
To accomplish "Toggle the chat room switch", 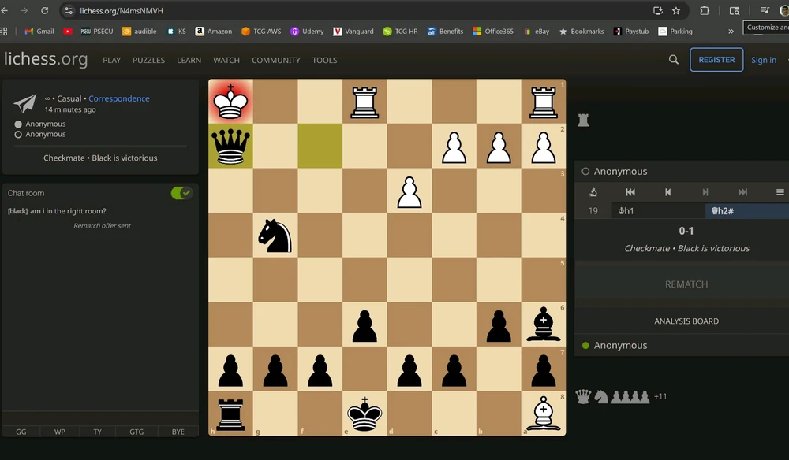I will pos(181,193).
